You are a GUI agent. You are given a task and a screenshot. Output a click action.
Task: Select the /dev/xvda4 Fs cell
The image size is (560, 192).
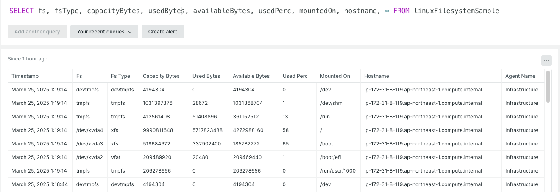click(x=89, y=130)
